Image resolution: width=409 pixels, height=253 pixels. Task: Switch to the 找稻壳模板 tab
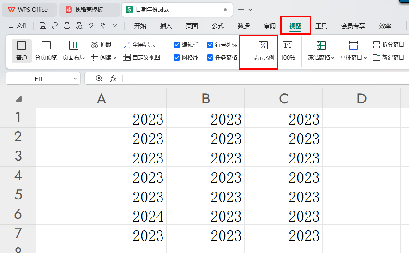89,10
